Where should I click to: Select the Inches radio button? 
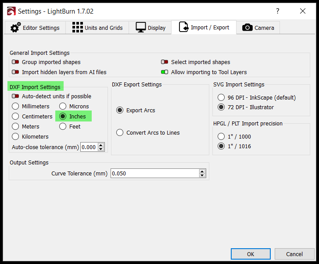(x=63, y=116)
